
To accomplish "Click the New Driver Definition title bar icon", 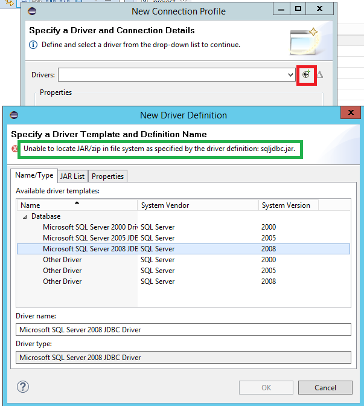I will pyautogui.click(x=14, y=115).
